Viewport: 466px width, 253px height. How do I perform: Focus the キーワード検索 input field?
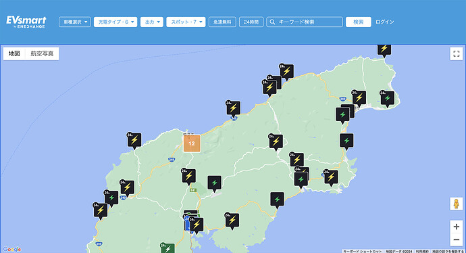305,22
